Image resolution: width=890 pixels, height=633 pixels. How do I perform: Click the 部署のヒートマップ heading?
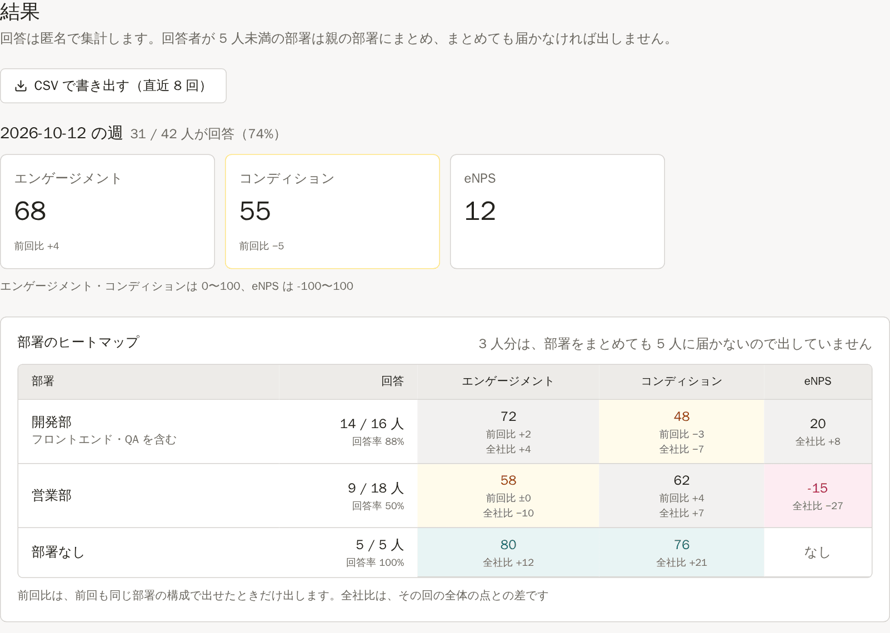pyautogui.click(x=78, y=343)
